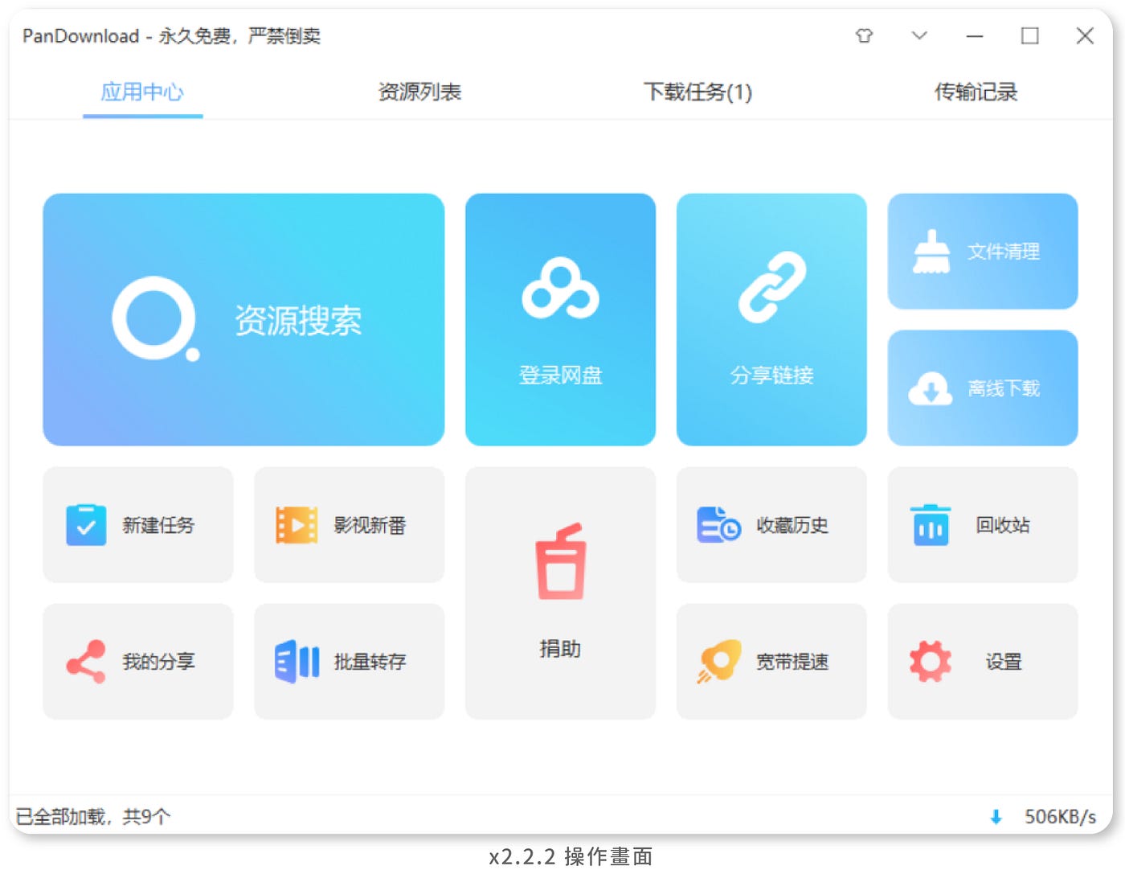Open 批量转存 label

(x=370, y=662)
